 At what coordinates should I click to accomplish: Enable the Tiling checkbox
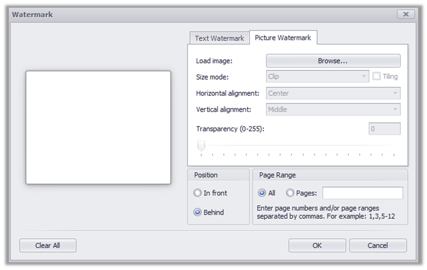pos(376,76)
